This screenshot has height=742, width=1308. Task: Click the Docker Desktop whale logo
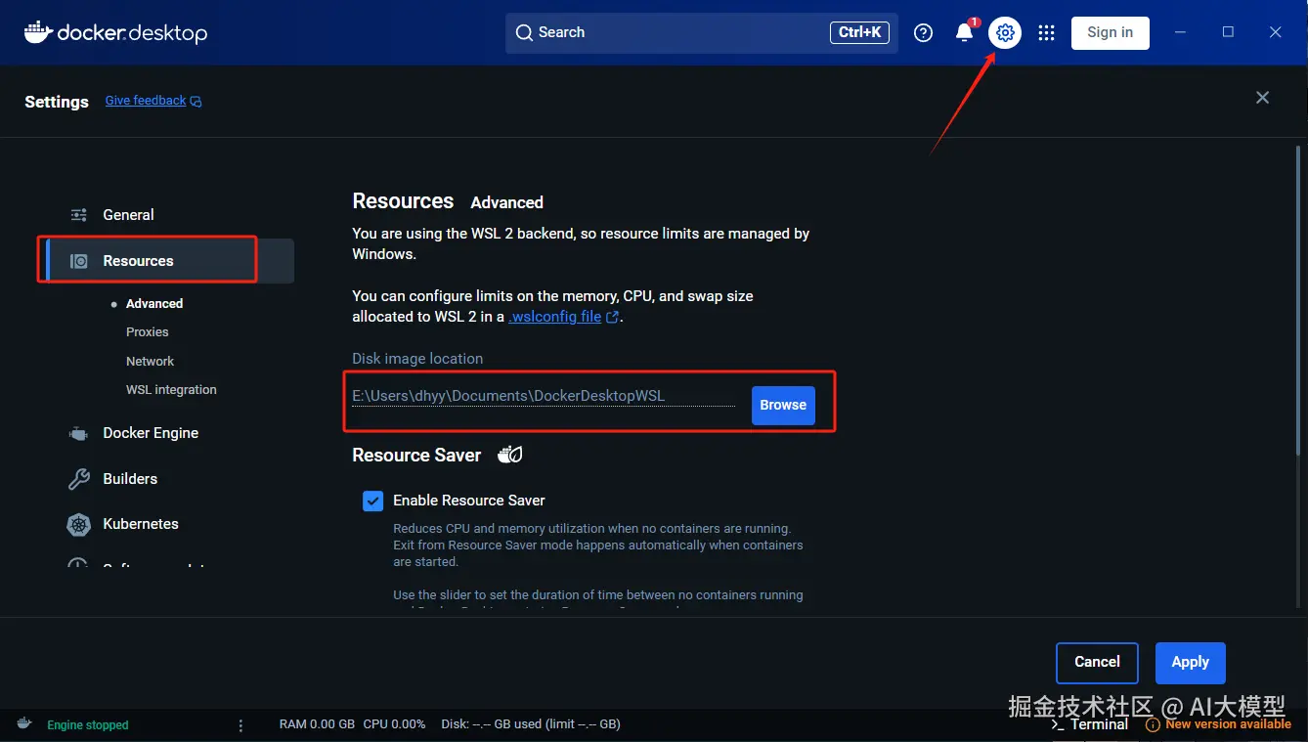point(38,32)
